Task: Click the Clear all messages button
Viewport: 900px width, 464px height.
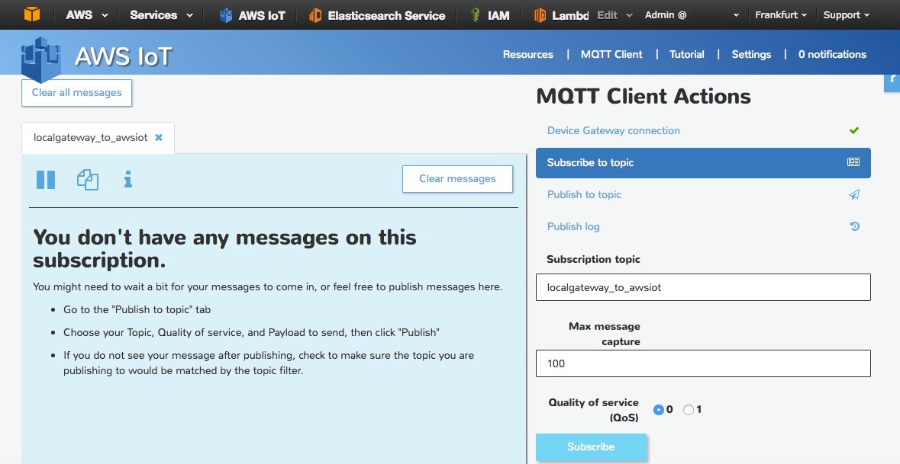Action: (x=77, y=93)
